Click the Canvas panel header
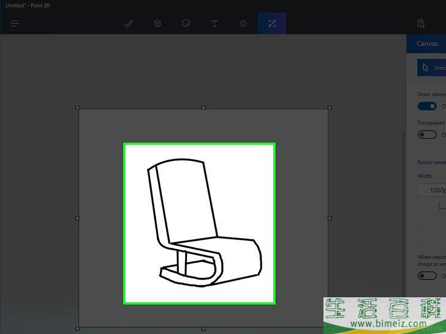 tap(427, 43)
